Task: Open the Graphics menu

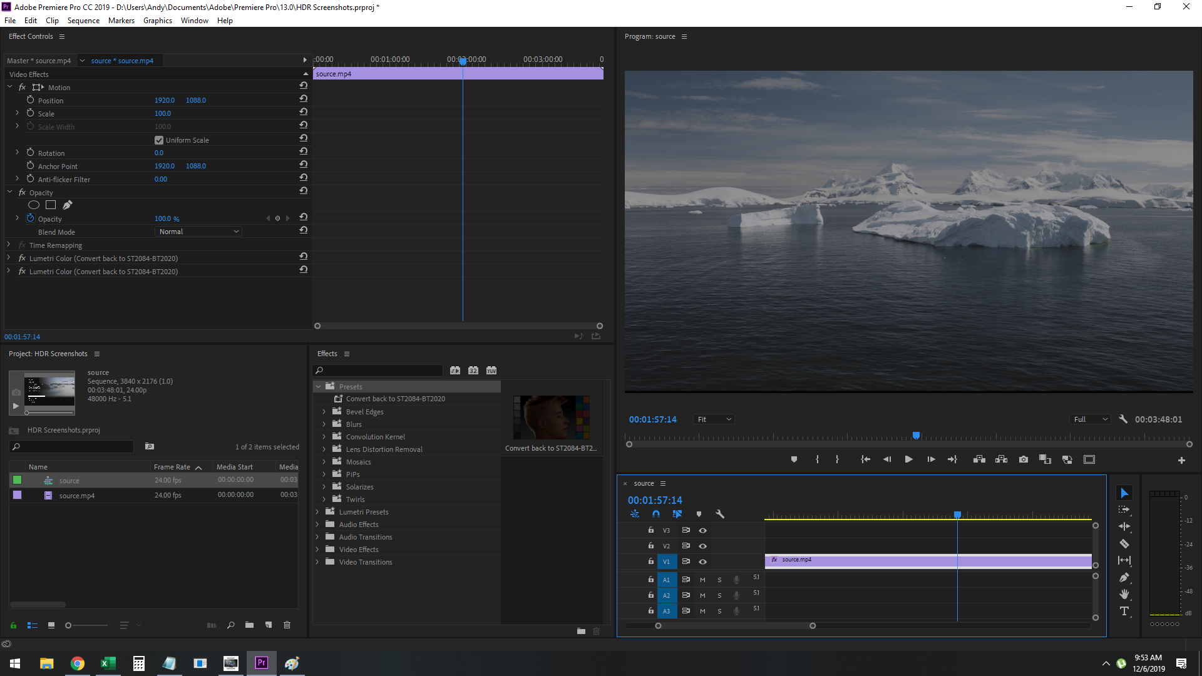Action: click(x=157, y=21)
